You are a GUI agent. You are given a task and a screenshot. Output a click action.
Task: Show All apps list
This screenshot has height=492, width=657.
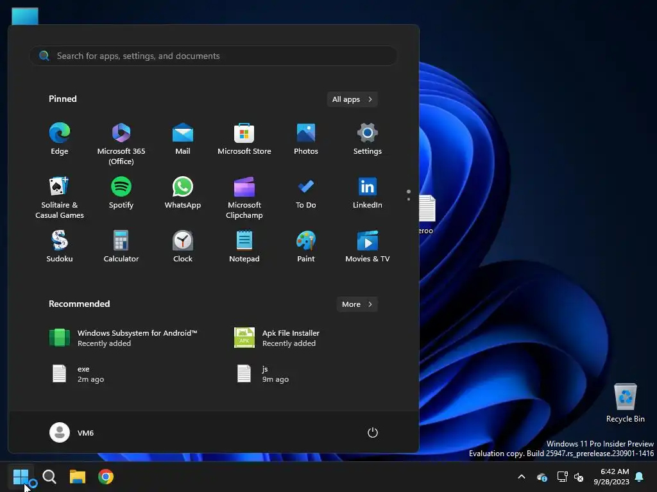coord(352,99)
